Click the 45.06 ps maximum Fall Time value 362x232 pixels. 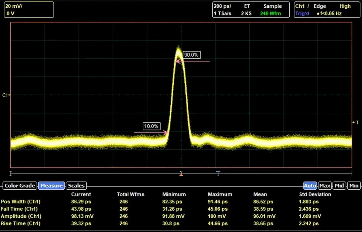pyautogui.click(x=217, y=209)
